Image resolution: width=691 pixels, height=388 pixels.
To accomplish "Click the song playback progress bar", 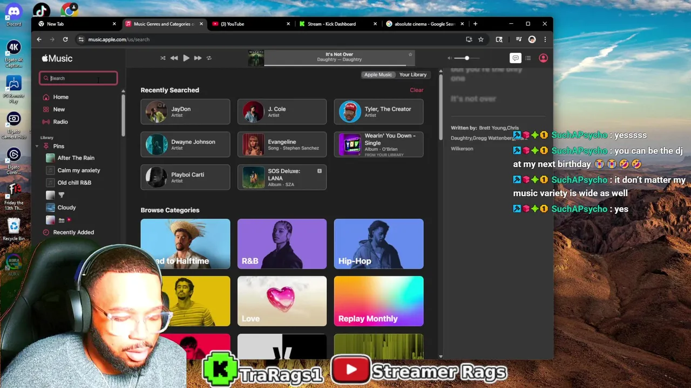I will (x=339, y=66).
